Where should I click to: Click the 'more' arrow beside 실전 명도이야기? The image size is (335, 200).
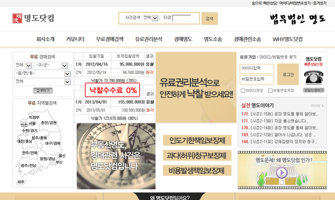pos(317,106)
